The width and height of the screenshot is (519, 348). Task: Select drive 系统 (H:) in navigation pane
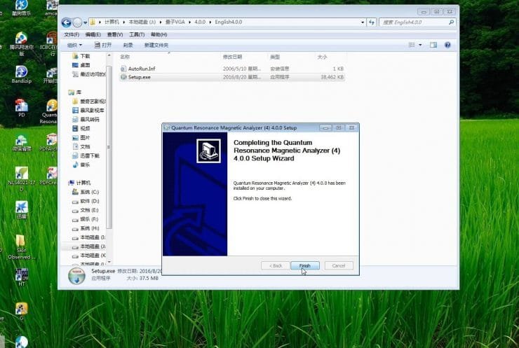(x=86, y=228)
